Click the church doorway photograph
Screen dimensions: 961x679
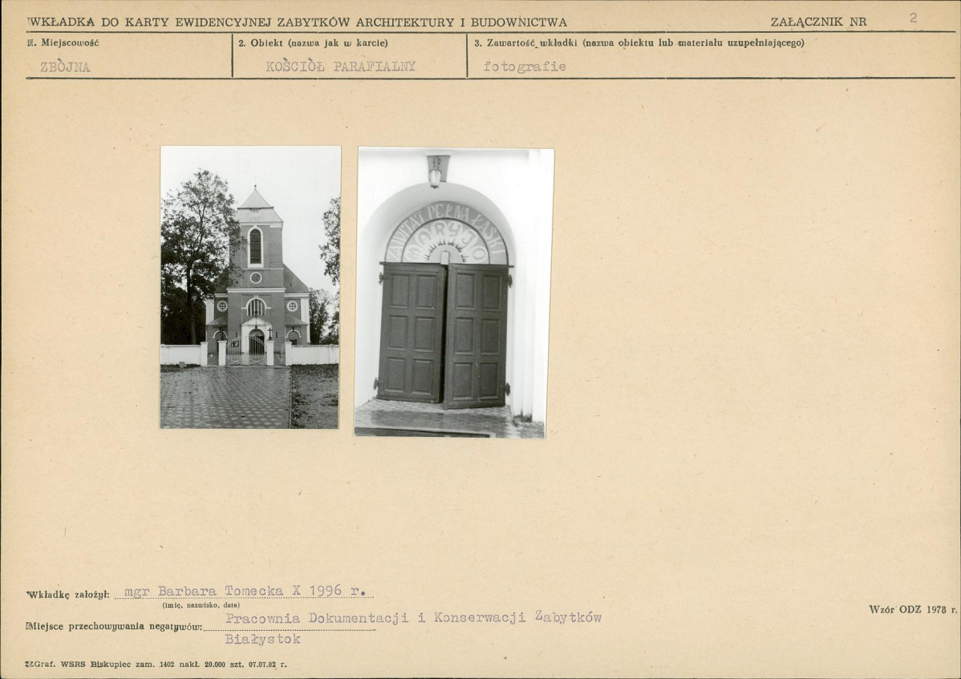(454, 293)
